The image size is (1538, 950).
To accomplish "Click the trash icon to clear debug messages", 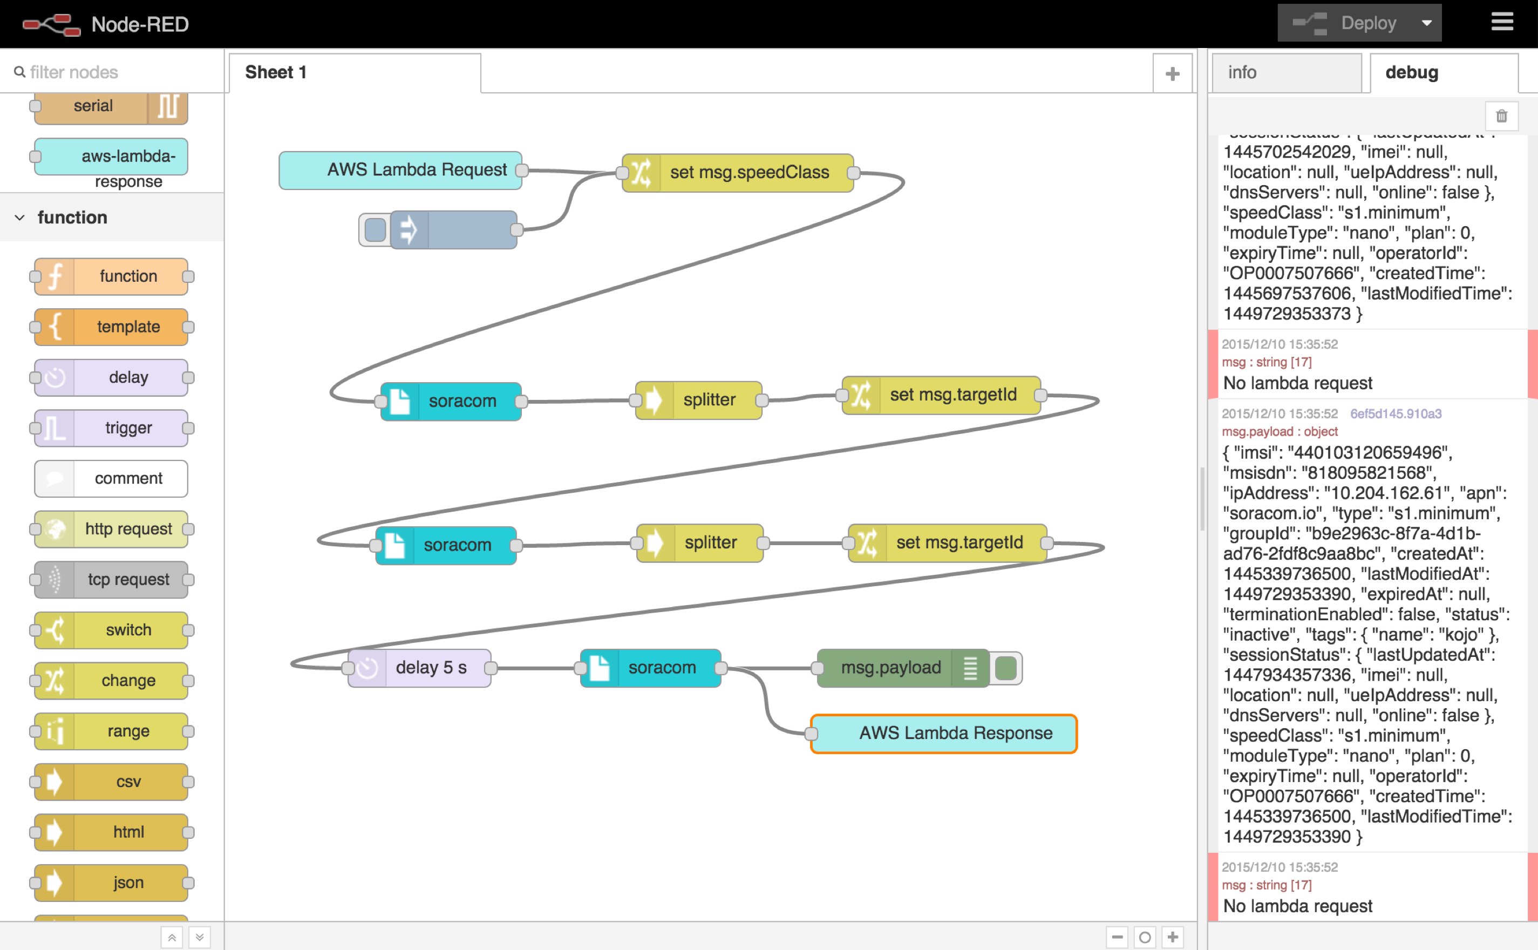I will pyautogui.click(x=1502, y=116).
